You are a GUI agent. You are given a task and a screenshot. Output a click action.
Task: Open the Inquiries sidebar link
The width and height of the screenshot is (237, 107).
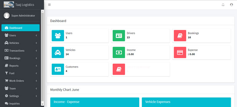point(20,103)
